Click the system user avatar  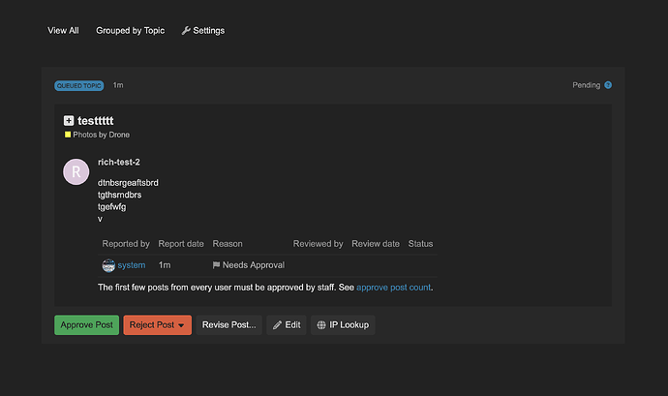point(108,265)
